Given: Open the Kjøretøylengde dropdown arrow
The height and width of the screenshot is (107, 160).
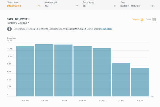Looking at the screenshot, I should (77, 6).
